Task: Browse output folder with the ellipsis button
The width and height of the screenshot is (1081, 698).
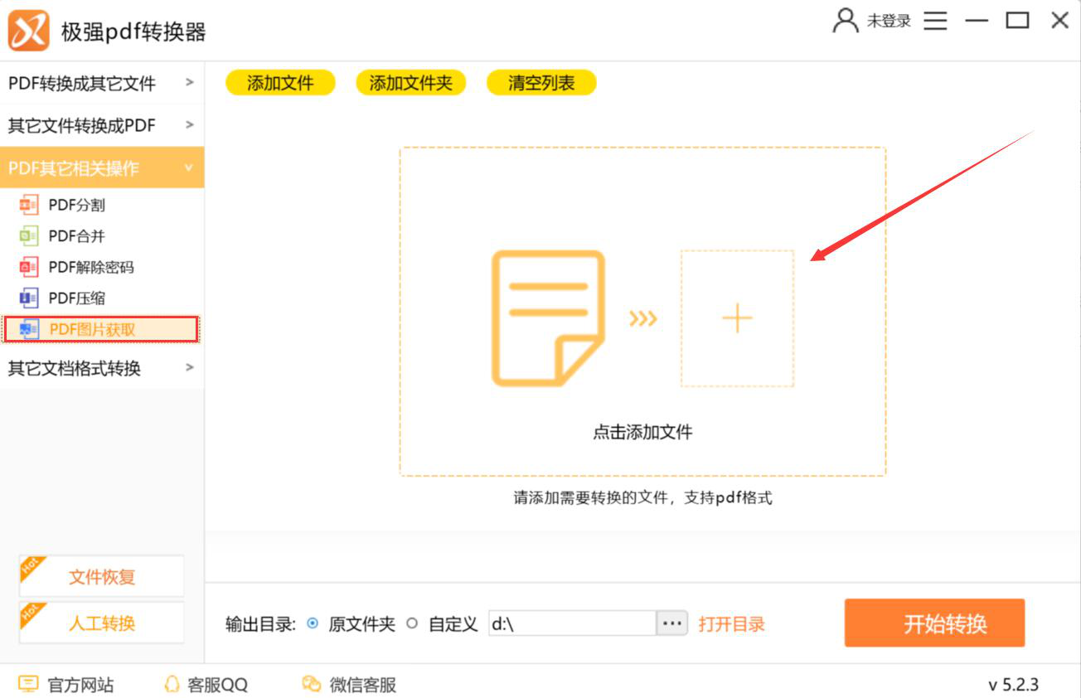Action: point(672,623)
